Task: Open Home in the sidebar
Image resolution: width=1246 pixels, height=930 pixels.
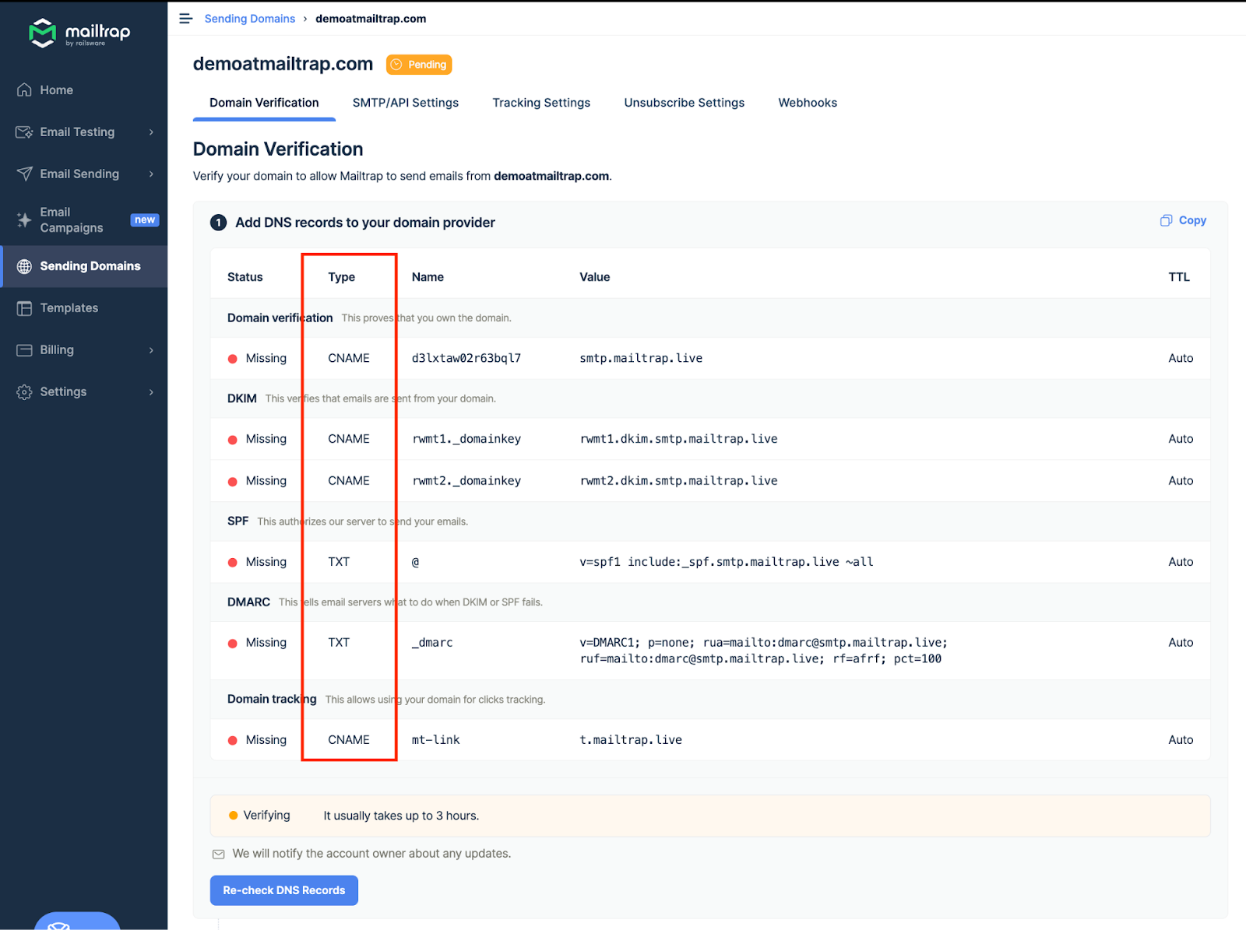Action: point(84,90)
